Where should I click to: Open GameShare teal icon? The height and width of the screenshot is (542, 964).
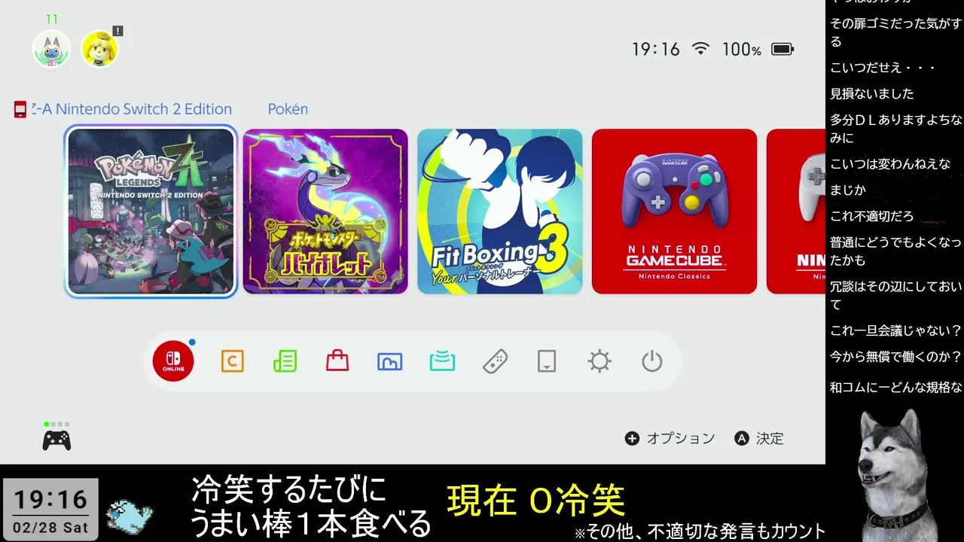pyautogui.click(x=442, y=362)
